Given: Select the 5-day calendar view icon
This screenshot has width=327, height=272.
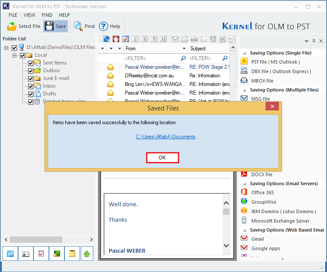Looking at the screenshot, I should (x=144, y=39).
